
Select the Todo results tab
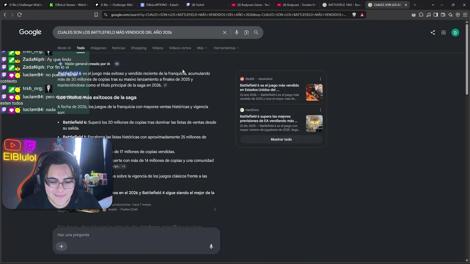81,48
